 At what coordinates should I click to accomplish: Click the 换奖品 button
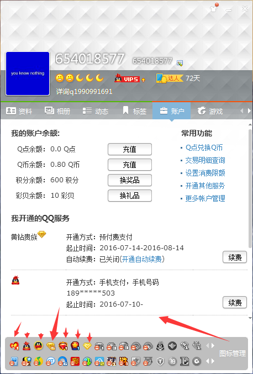130,180
